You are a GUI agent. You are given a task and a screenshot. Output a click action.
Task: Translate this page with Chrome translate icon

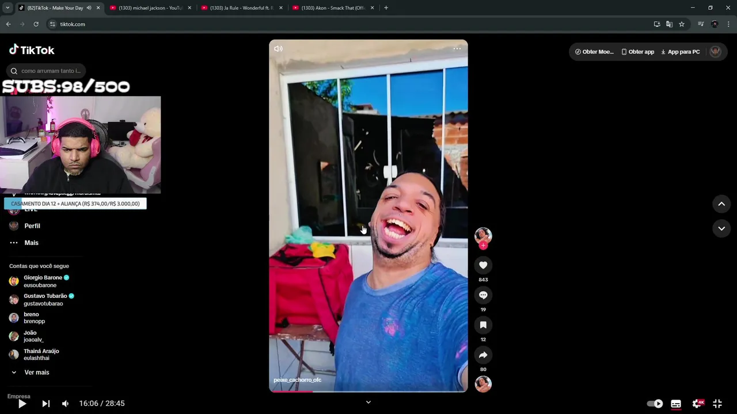click(669, 24)
